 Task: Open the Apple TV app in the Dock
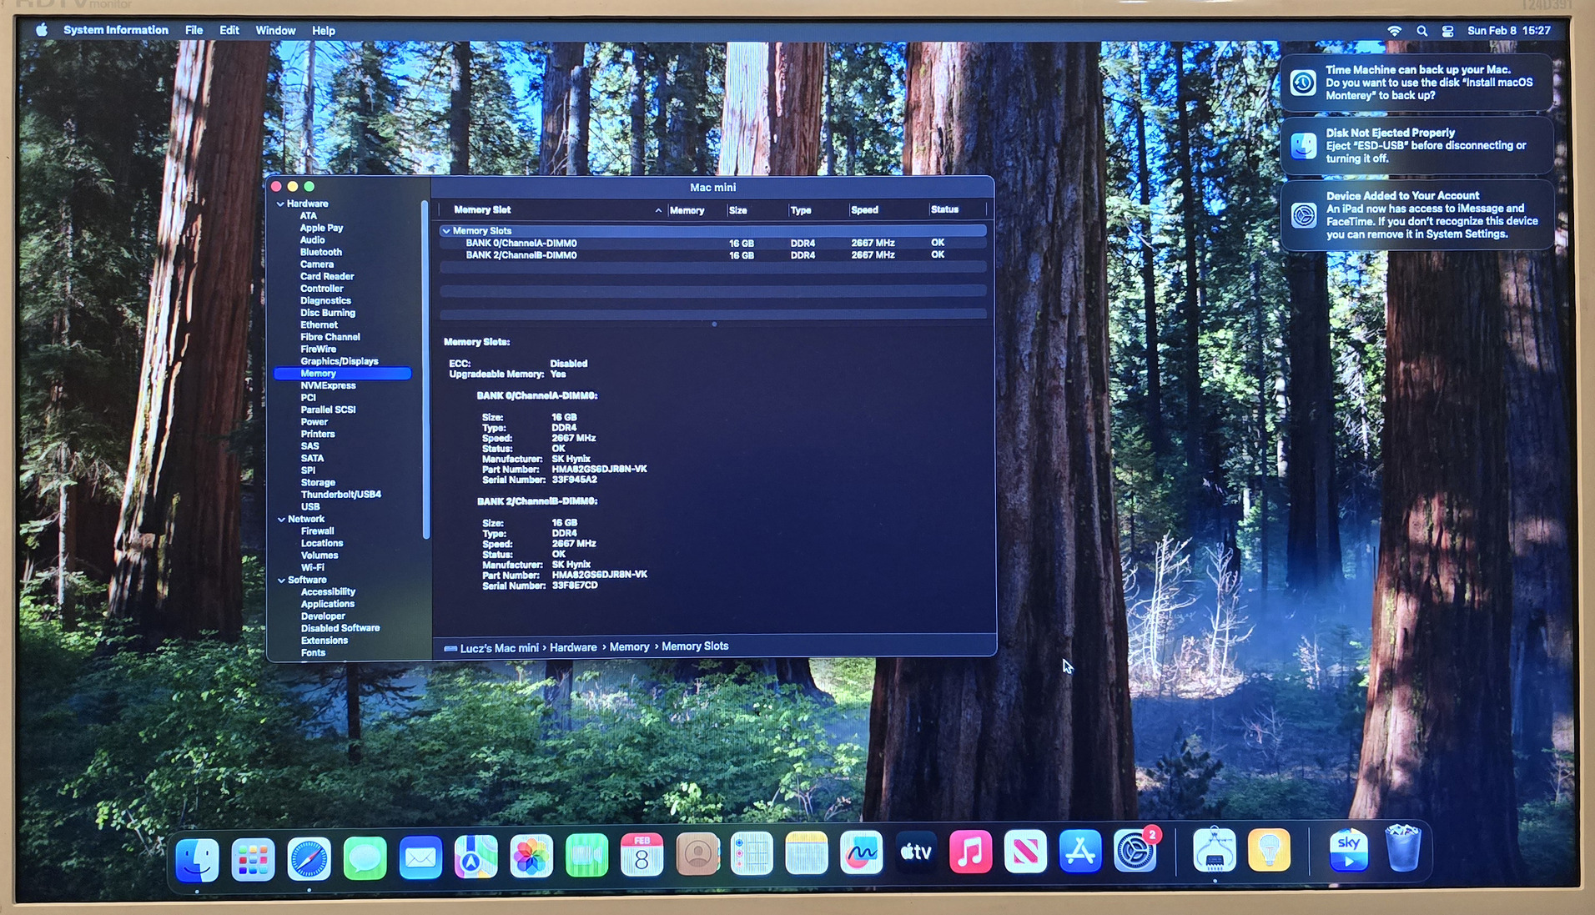point(916,852)
